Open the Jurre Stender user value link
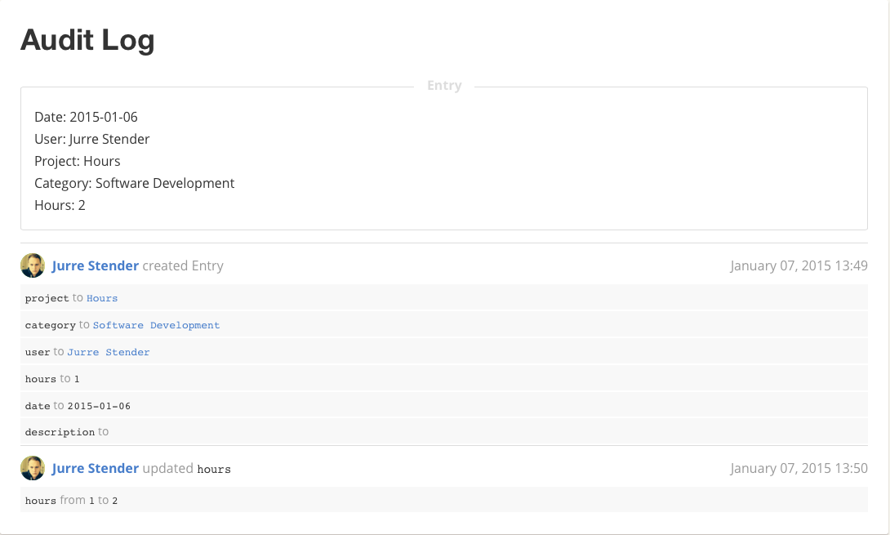Viewport: 890px width, 535px height. pyautogui.click(x=109, y=352)
